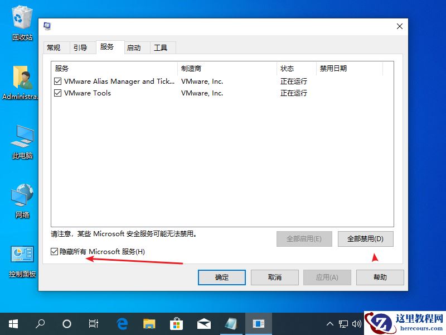
Task: Switch to the 启动 tab
Action: click(135, 47)
